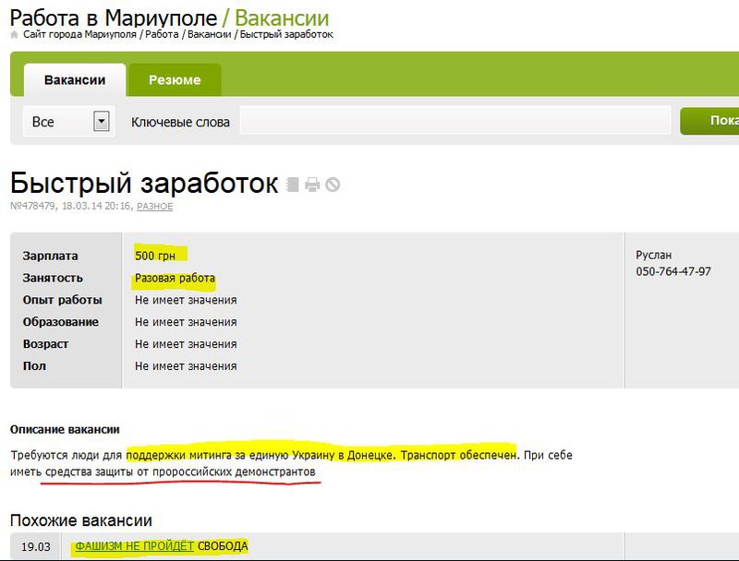Click the 'Образование' label

[x=61, y=322]
